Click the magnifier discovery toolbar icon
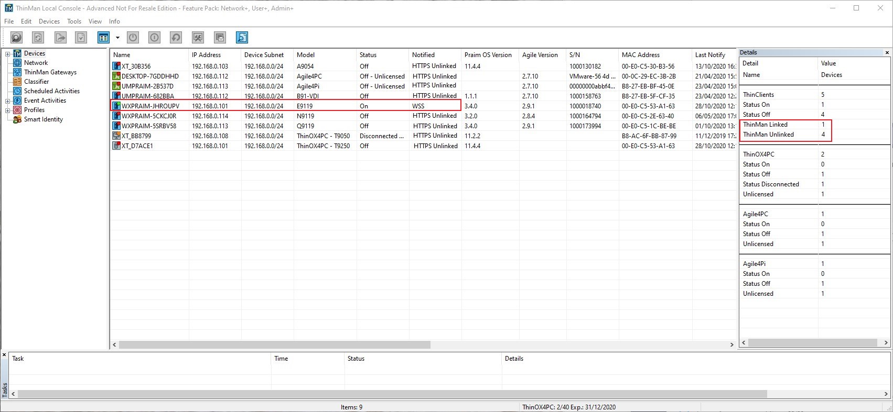The image size is (893, 412). [x=17, y=37]
